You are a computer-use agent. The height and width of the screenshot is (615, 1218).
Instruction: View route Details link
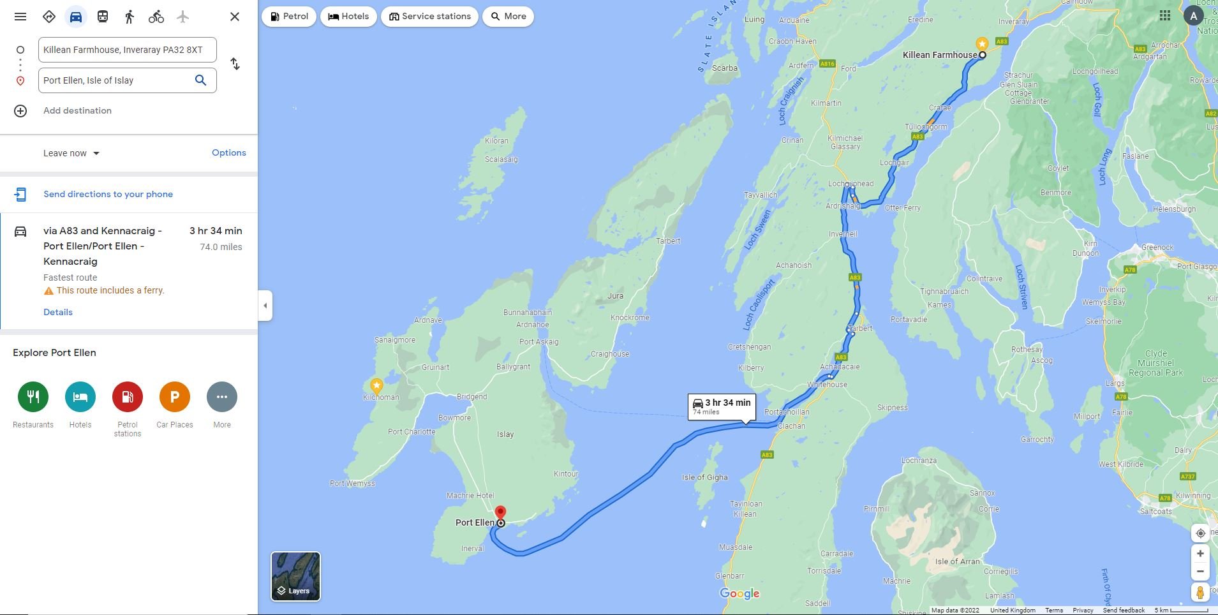[58, 312]
